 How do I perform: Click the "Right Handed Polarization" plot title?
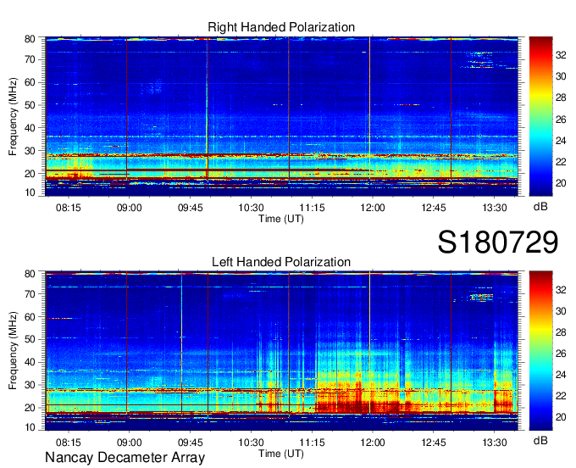(281, 27)
